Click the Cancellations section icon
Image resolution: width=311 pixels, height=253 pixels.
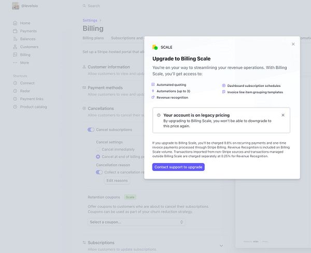[x=84, y=108]
